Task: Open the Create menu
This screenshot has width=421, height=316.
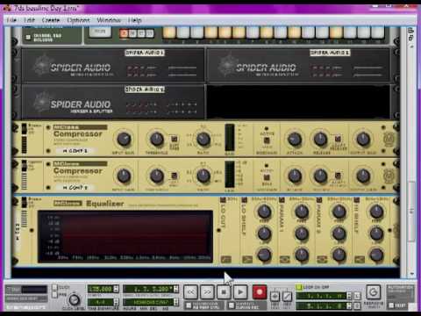Action: (51, 20)
